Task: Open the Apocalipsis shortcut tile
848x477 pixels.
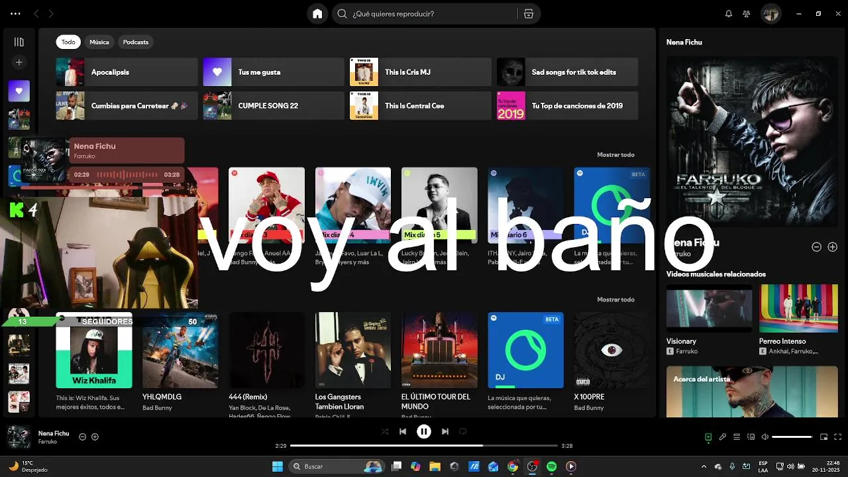Action: [x=127, y=72]
